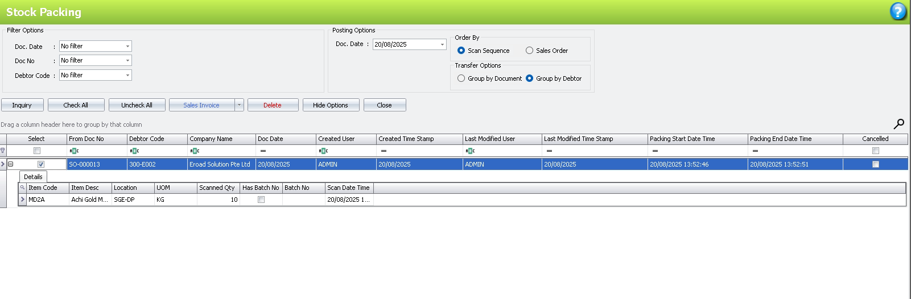The height and width of the screenshot is (299, 911).
Task: Open the Debtor Code filter dropdown
Action: pos(127,75)
